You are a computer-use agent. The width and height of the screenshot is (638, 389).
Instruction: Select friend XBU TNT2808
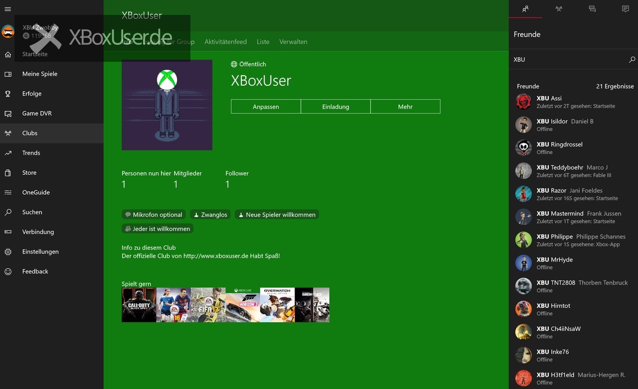(573, 286)
